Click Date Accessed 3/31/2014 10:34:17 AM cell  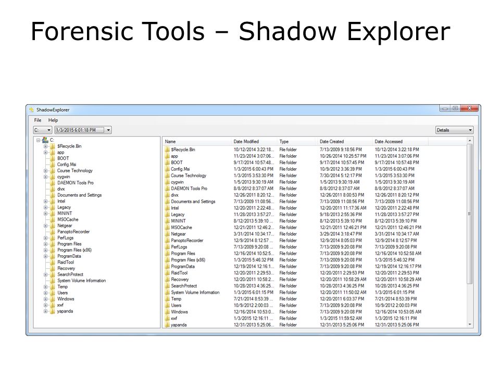point(397,234)
